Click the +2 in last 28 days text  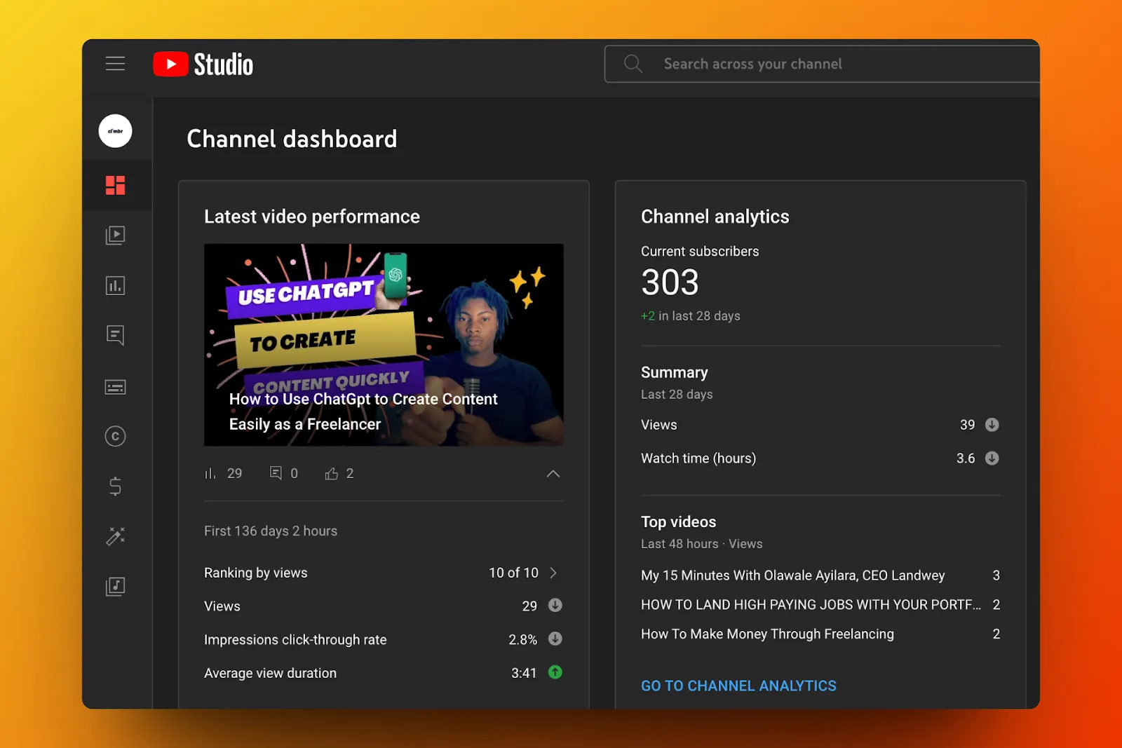(690, 316)
